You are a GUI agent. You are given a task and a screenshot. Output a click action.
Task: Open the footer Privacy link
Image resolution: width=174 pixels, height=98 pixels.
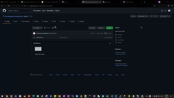point(58,75)
